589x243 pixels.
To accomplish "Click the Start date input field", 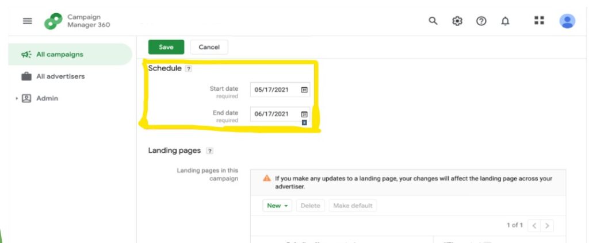I will click(x=280, y=90).
